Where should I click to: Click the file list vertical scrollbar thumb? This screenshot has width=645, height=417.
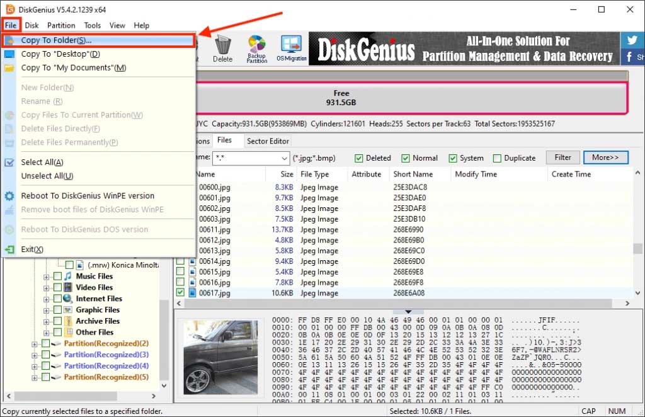[637, 248]
